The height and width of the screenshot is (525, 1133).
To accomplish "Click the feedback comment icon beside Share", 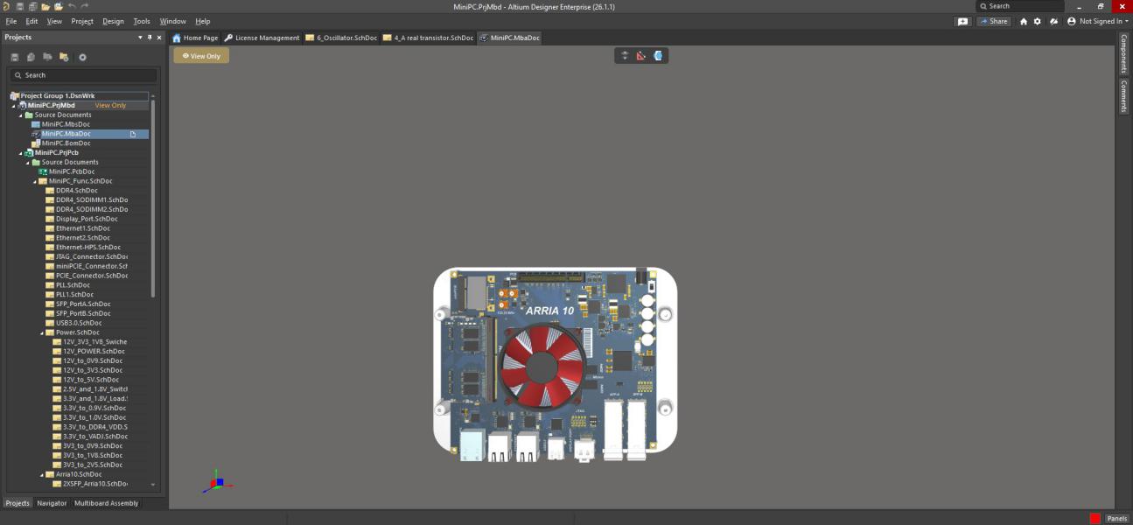I will [962, 21].
